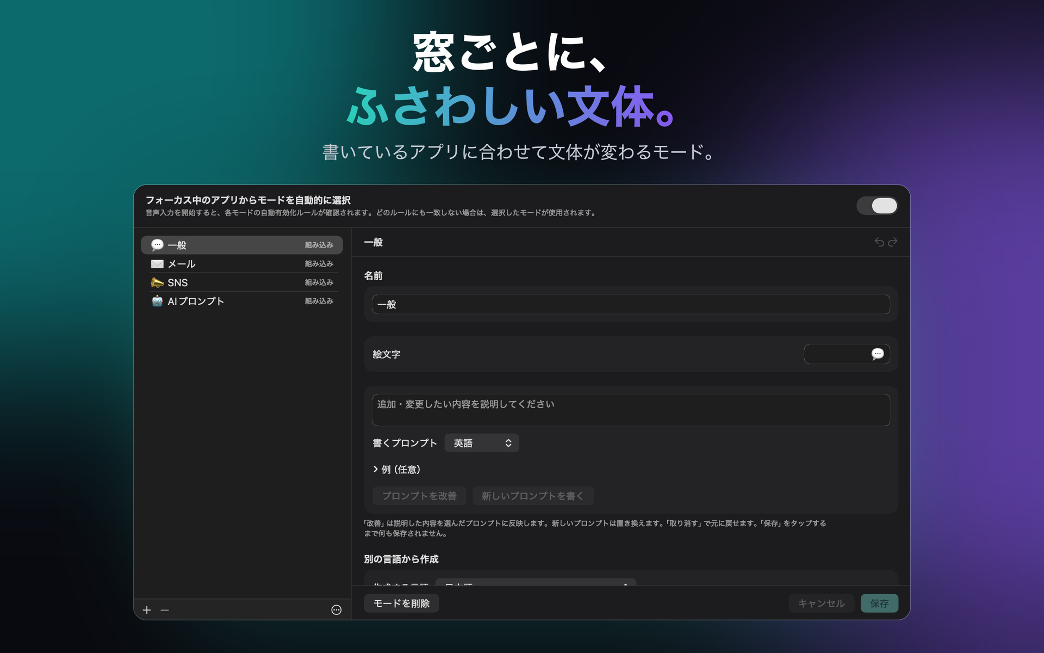The image size is (1044, 653).
Task: Click 組み込み label on メール row
Action: (x=319, y=263)
